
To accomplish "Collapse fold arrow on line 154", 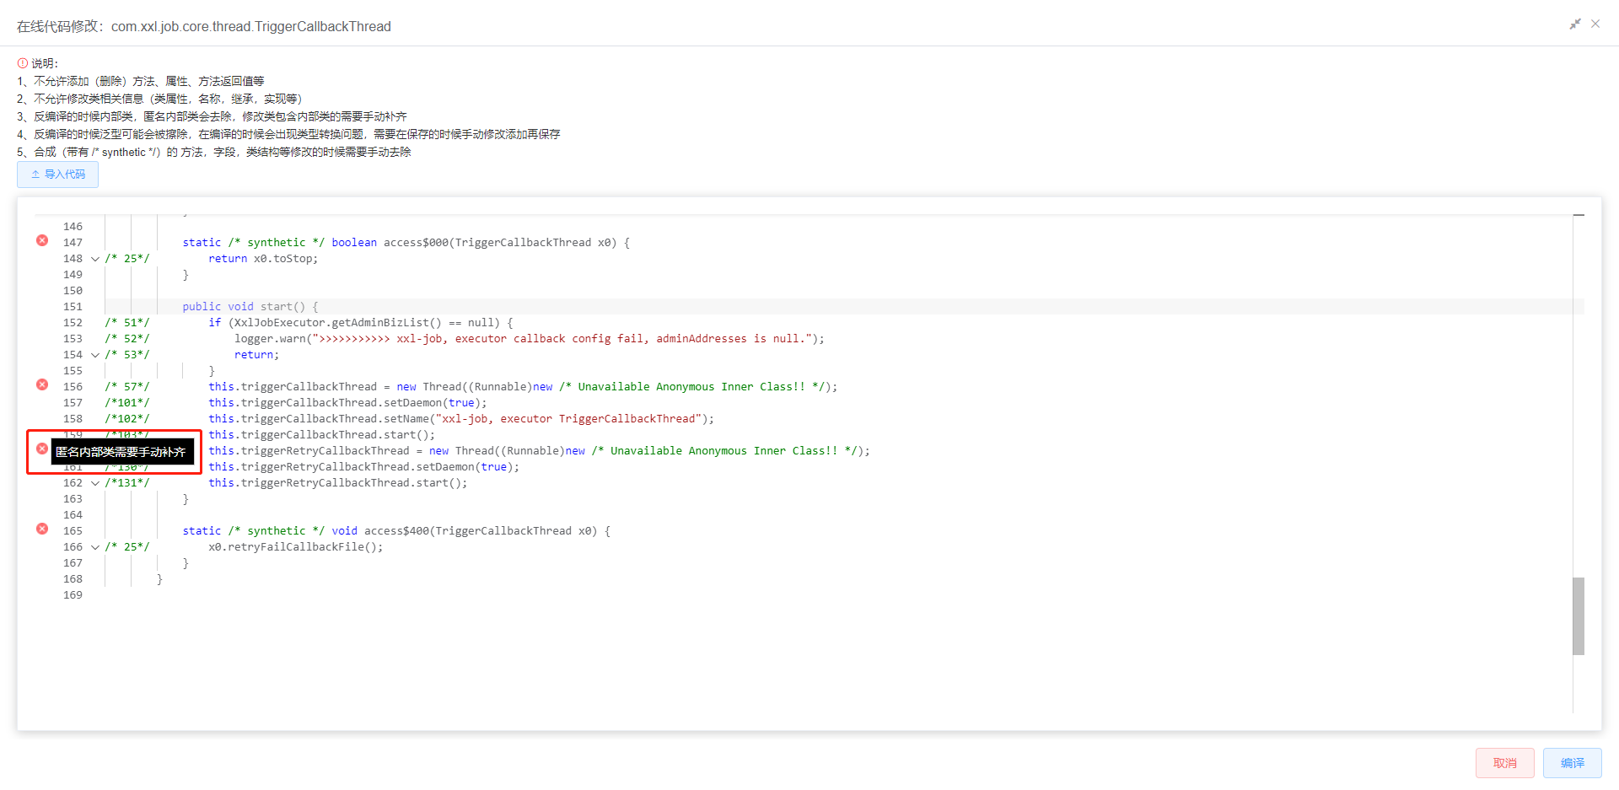I will 95,355.
